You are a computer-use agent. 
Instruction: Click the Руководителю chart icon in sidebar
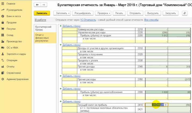pos(2,10)
